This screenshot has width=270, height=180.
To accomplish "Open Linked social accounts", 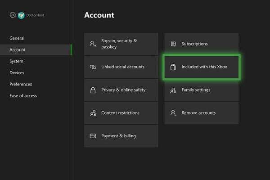I will [121, 67].
